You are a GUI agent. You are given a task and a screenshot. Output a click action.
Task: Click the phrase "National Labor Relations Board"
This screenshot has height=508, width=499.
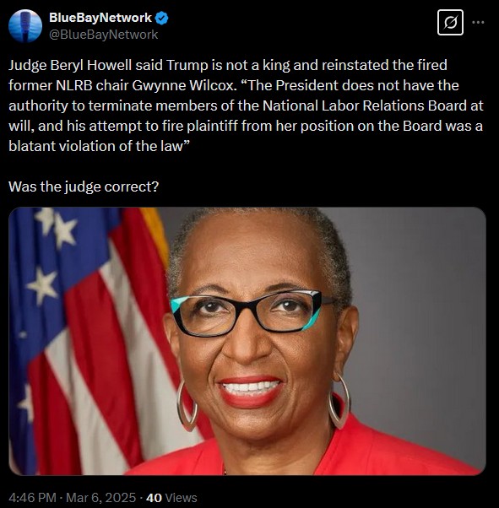click(364, 106)
